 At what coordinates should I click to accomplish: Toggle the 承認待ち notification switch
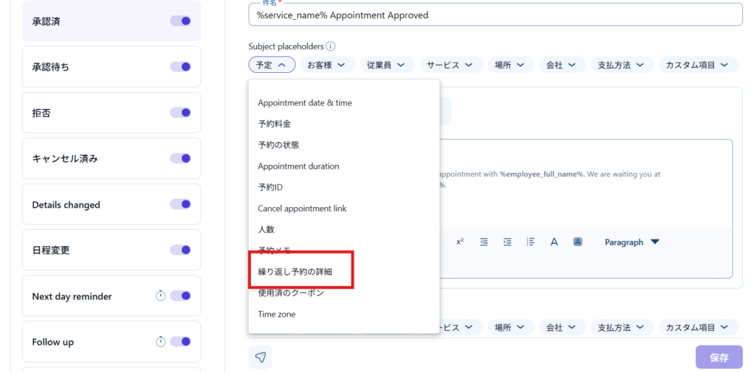(x=180, y=67)
